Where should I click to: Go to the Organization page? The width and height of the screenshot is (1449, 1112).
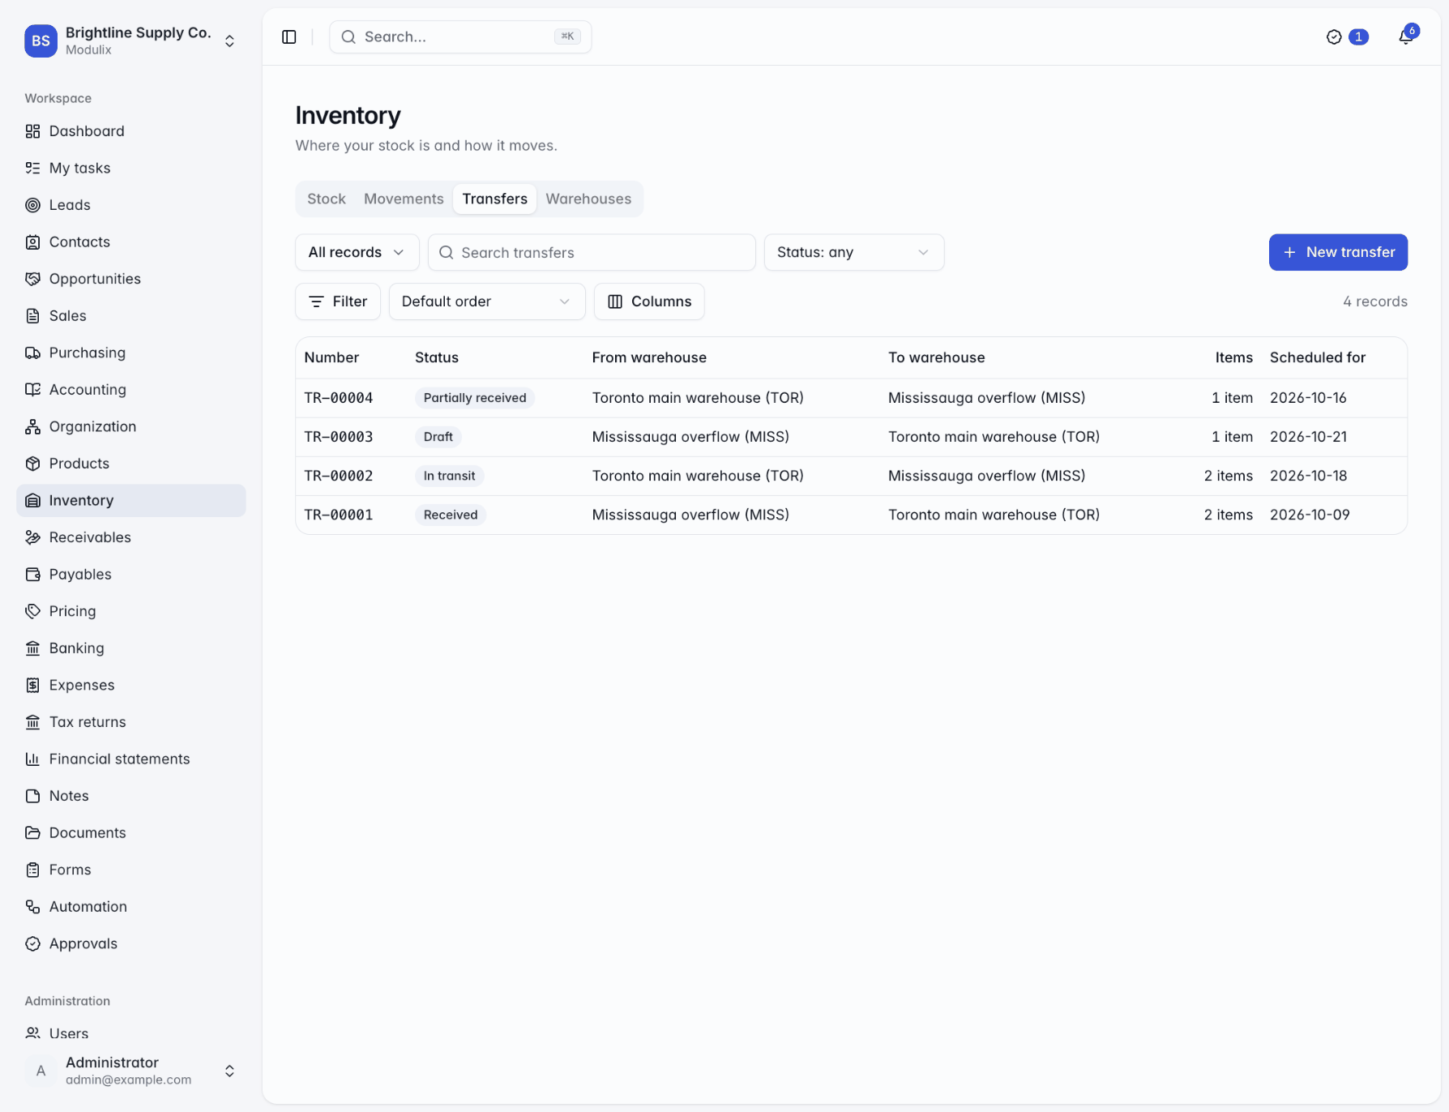tap(131, 426)
